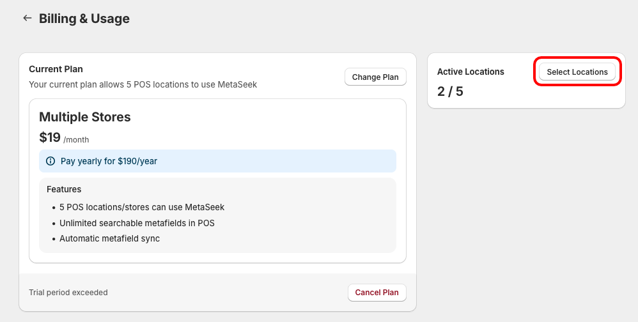Click the Active Locations label

471,72
